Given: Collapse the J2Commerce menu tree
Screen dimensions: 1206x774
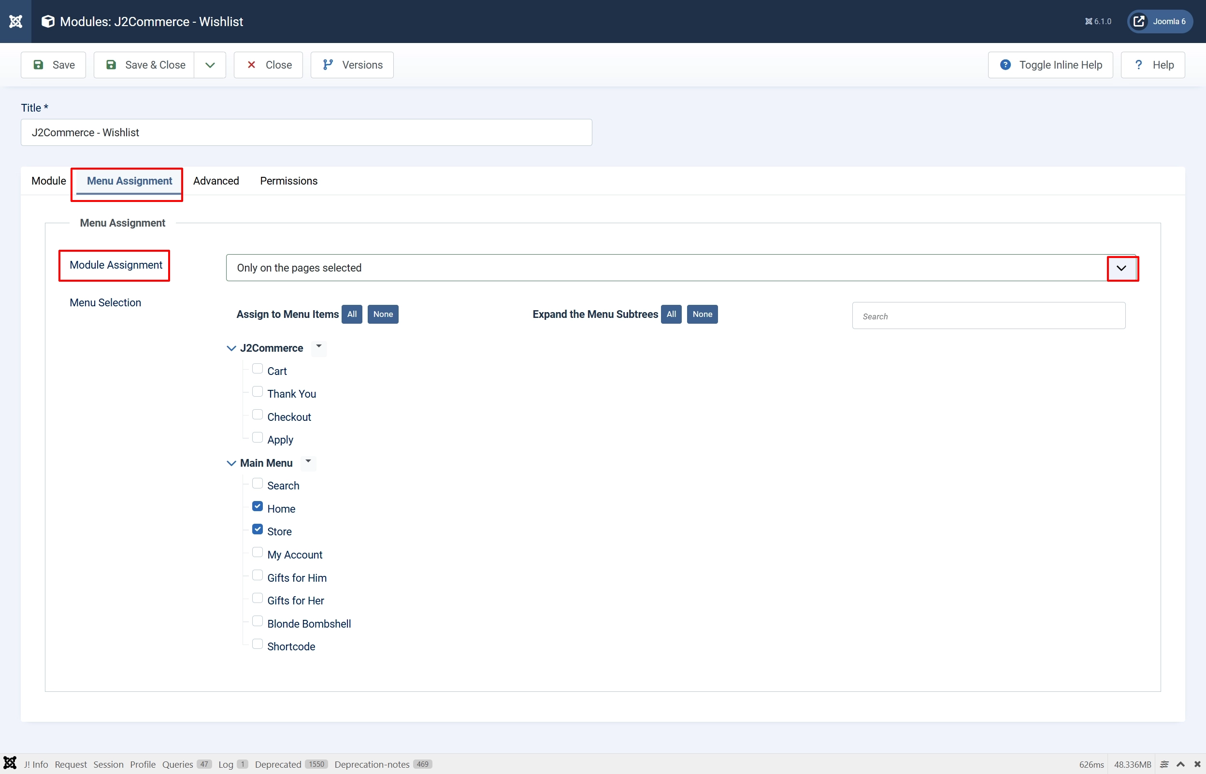Looking at the screenshot, I should [231, 348].
